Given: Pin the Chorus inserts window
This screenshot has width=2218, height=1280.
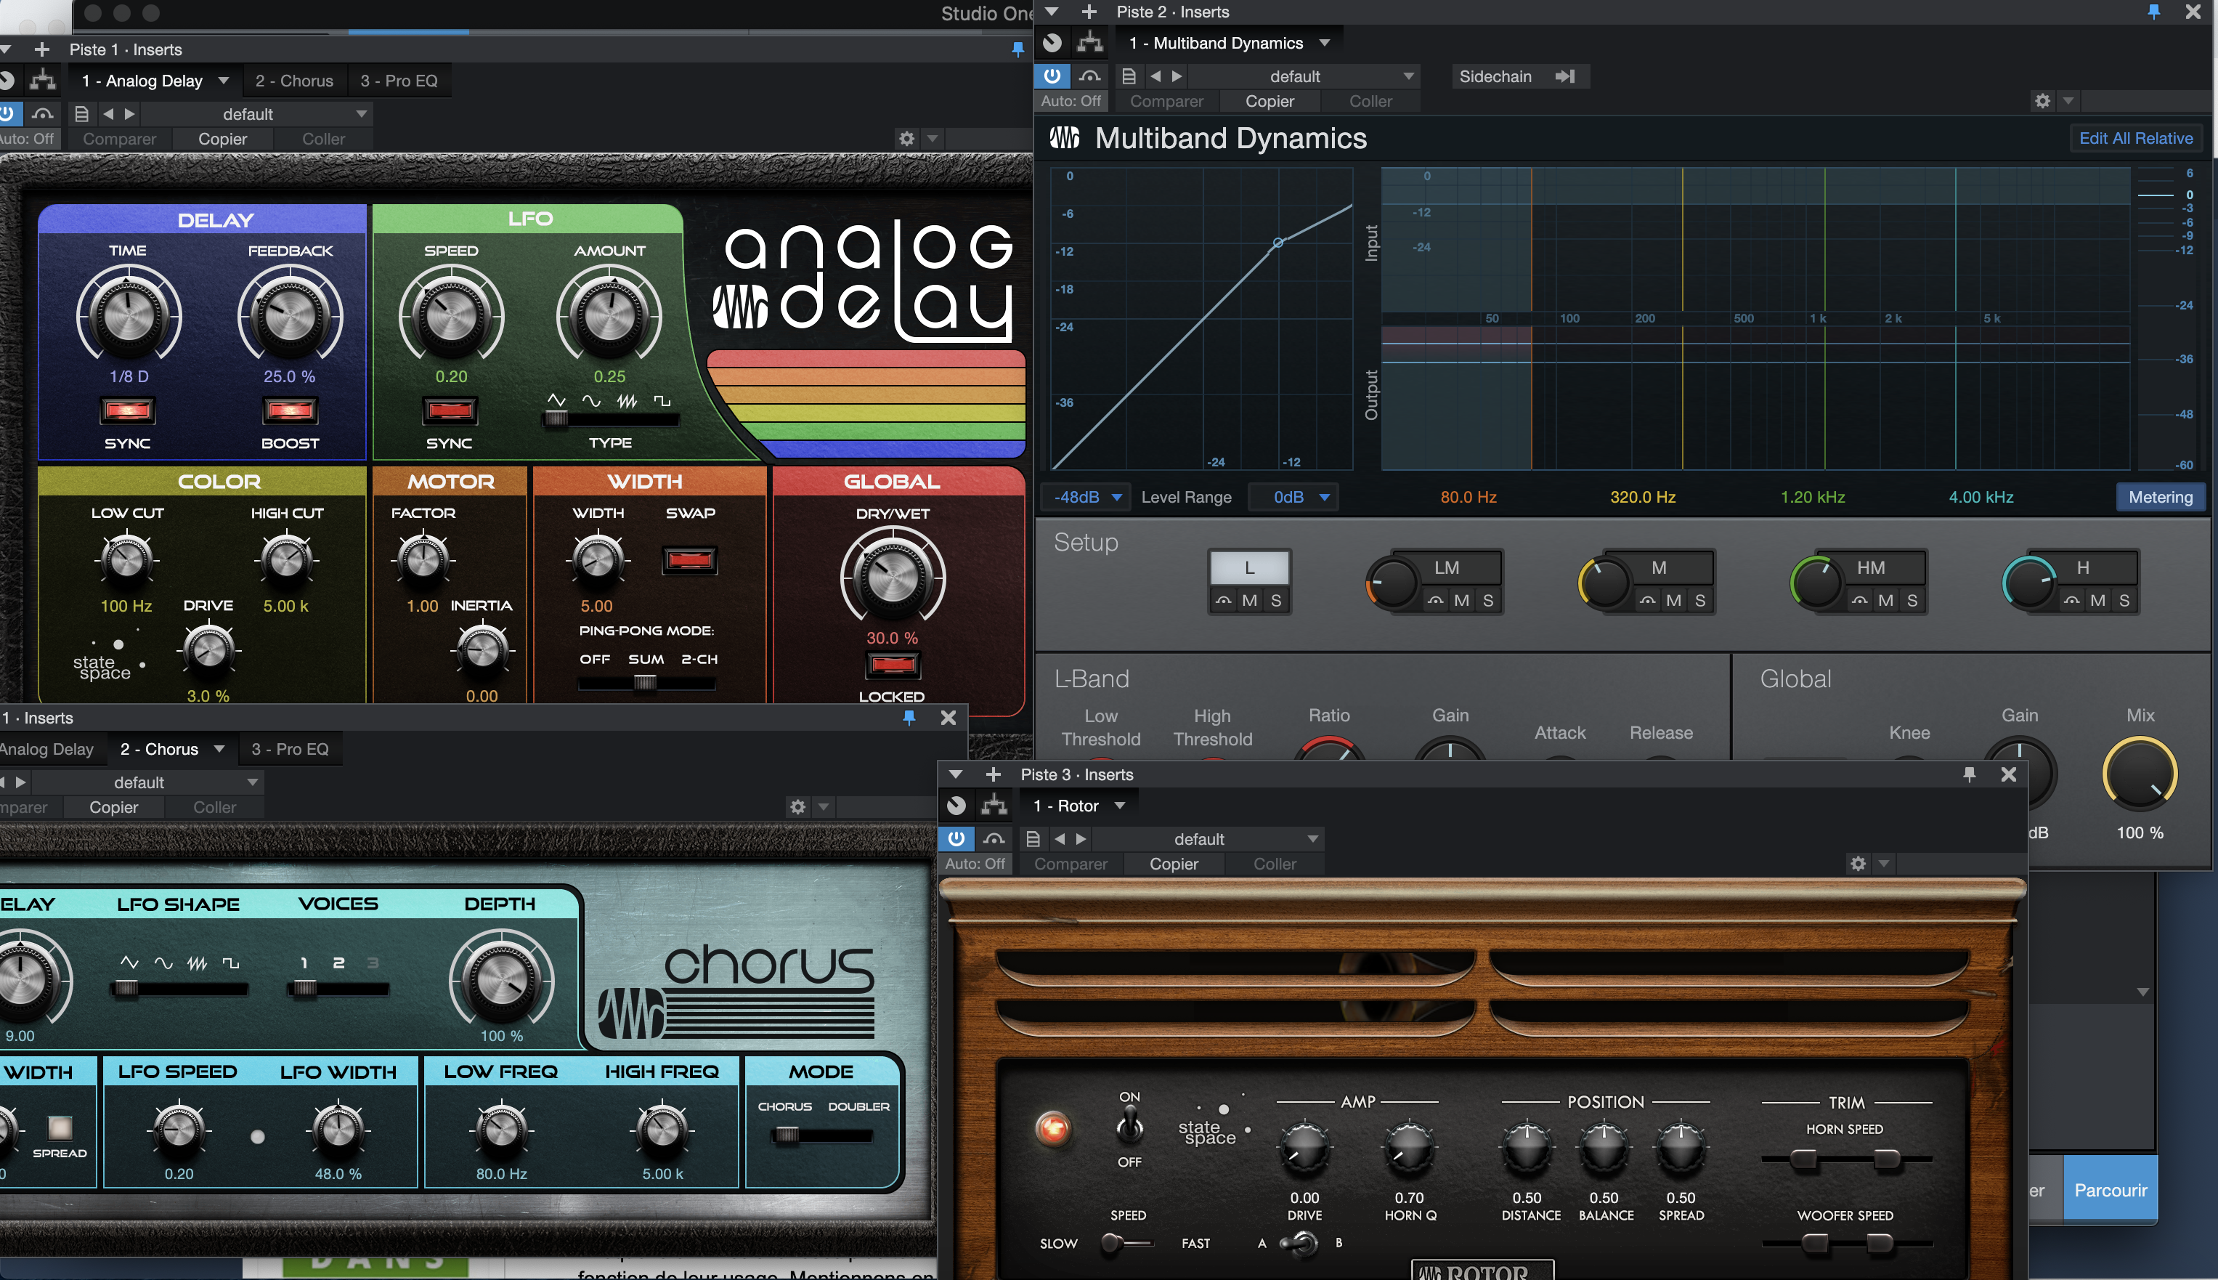Looking at the screenshot, I should 909,717.
